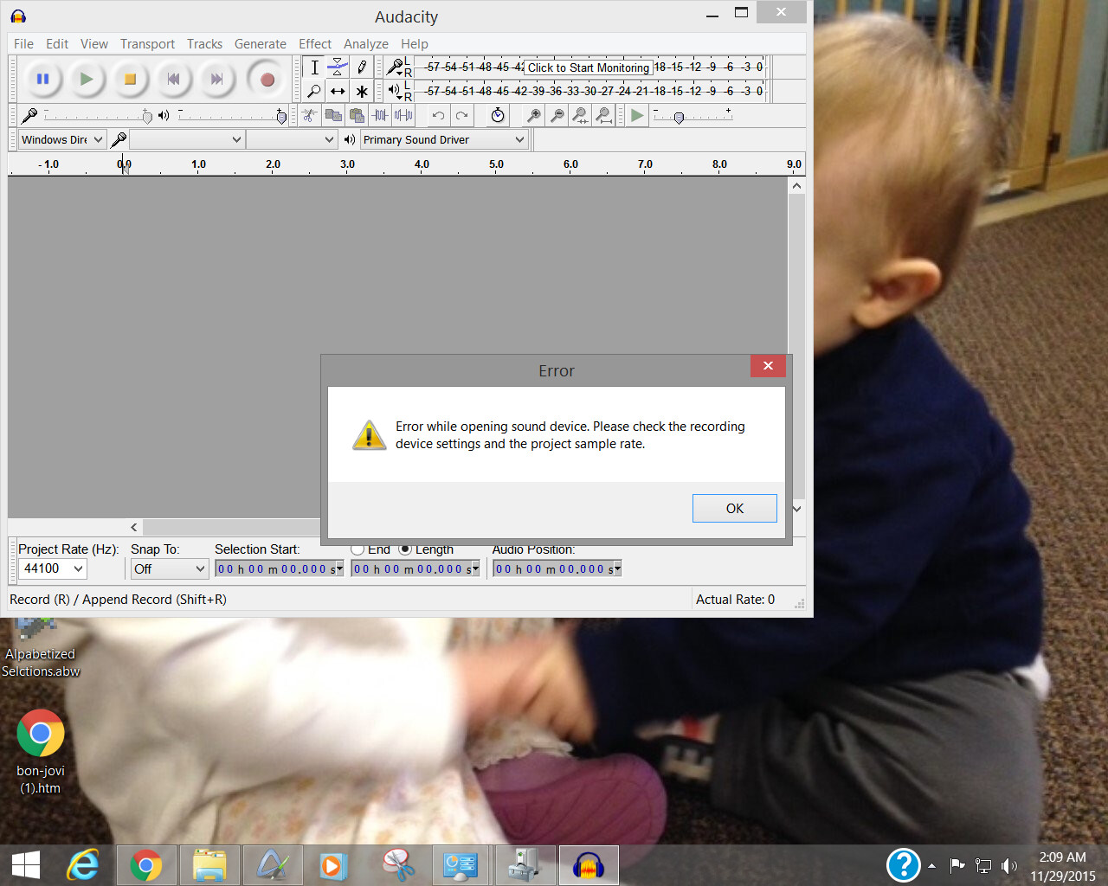Viewport: 1108px width, 886px height.
Task: Open the Tracks menu
Action: (204, 44)
